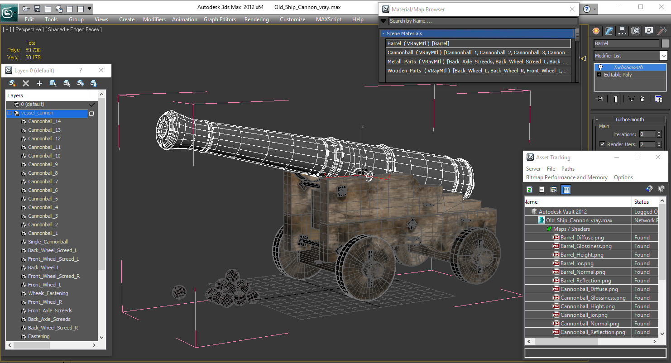Screen dimensions: 671x363
Task: Click Create New Layer icon in Layer dialog
Action: coord(12,83)
